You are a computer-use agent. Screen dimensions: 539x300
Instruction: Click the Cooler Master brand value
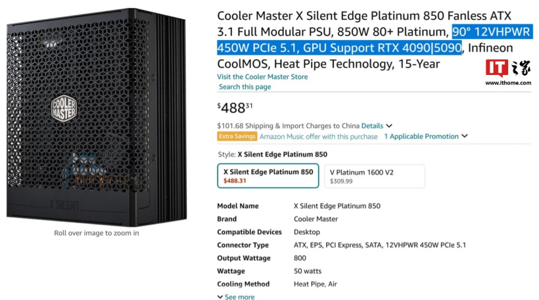tap(316, 219)
